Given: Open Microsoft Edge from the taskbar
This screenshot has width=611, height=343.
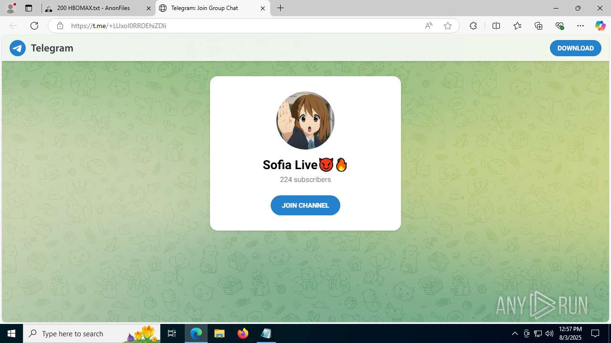Looking at the screenshot, I should 196,333.
